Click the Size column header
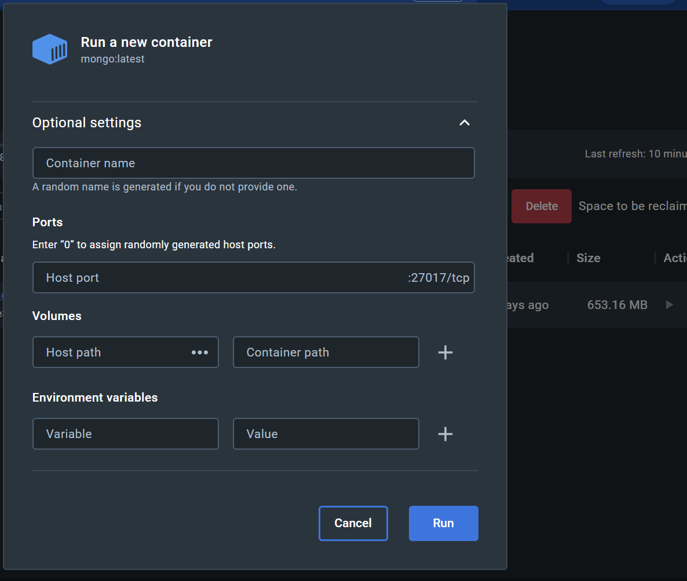Viewport: 687px width, 581px height. tap(588, 258)
